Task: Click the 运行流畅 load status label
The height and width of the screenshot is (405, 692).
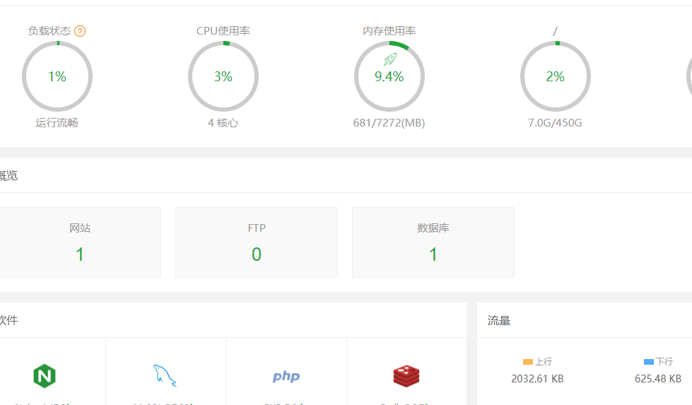Action: (57, 123)
